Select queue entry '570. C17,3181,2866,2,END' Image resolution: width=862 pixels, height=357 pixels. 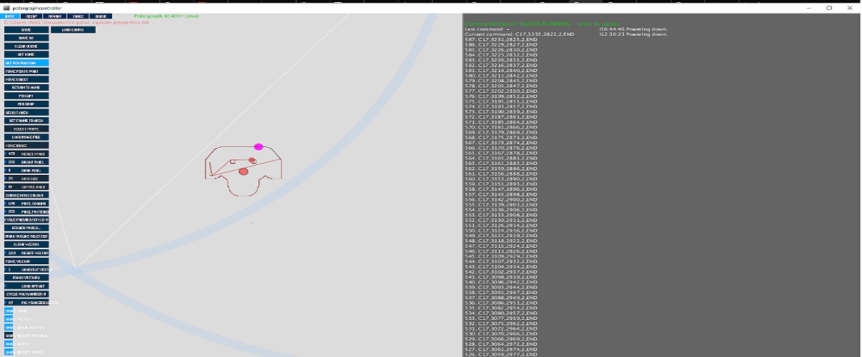501,127
